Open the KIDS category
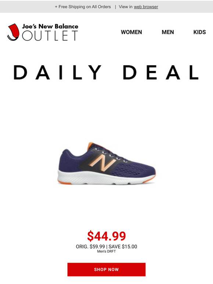The width and height of the screenshot is (213, 284). 199,32
